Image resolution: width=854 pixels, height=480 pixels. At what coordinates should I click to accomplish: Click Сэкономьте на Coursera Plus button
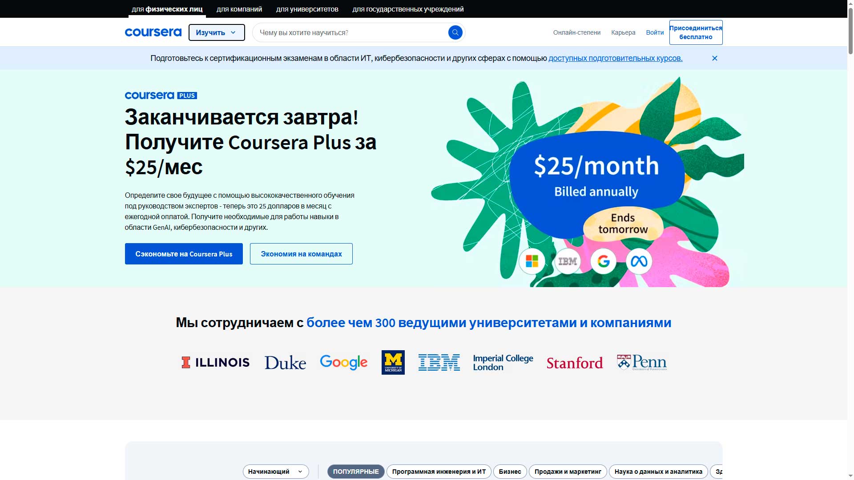pyautogui.click(x=184, y=254)
